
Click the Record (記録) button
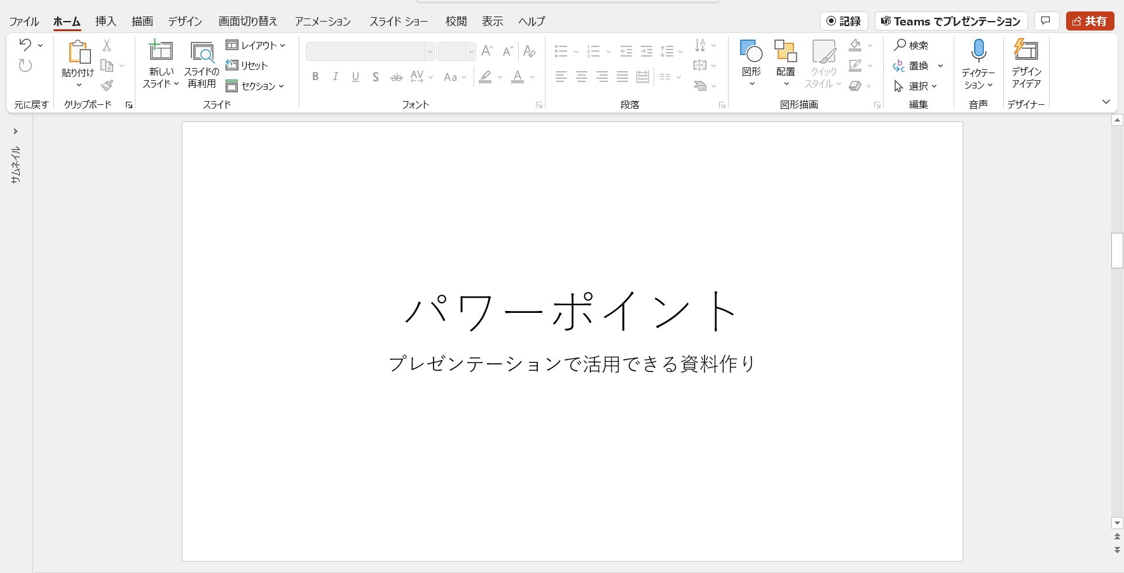point(844,21)
